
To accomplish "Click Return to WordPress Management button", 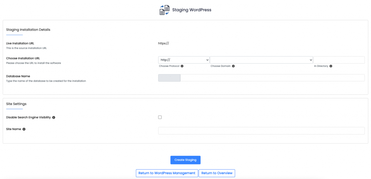I will (167, 173).
